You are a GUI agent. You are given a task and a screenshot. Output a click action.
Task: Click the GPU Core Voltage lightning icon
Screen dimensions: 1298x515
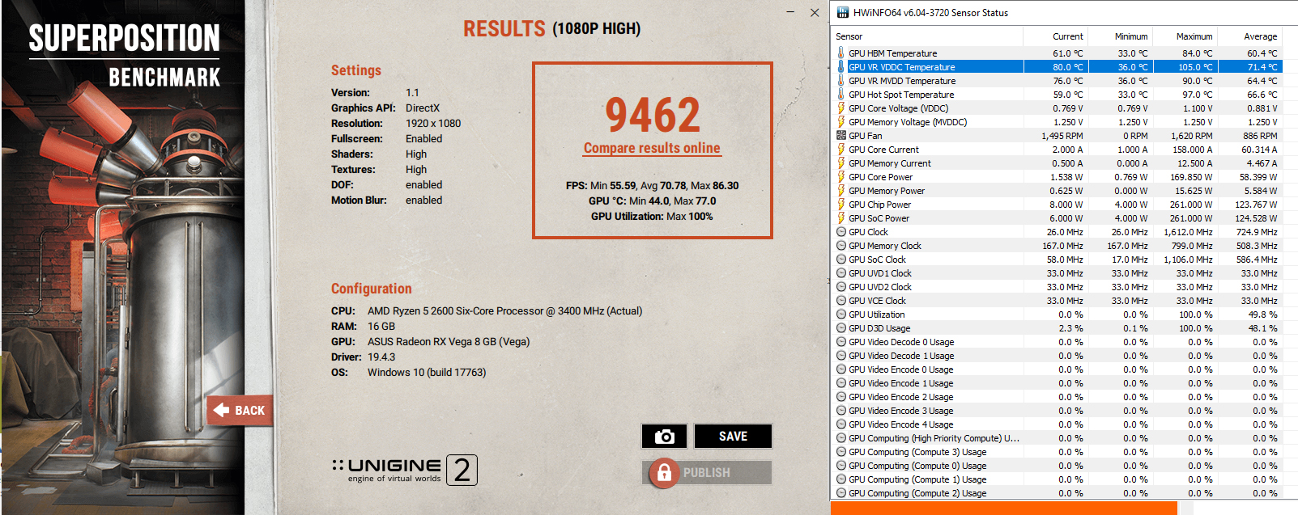click(x=841, y=108)
